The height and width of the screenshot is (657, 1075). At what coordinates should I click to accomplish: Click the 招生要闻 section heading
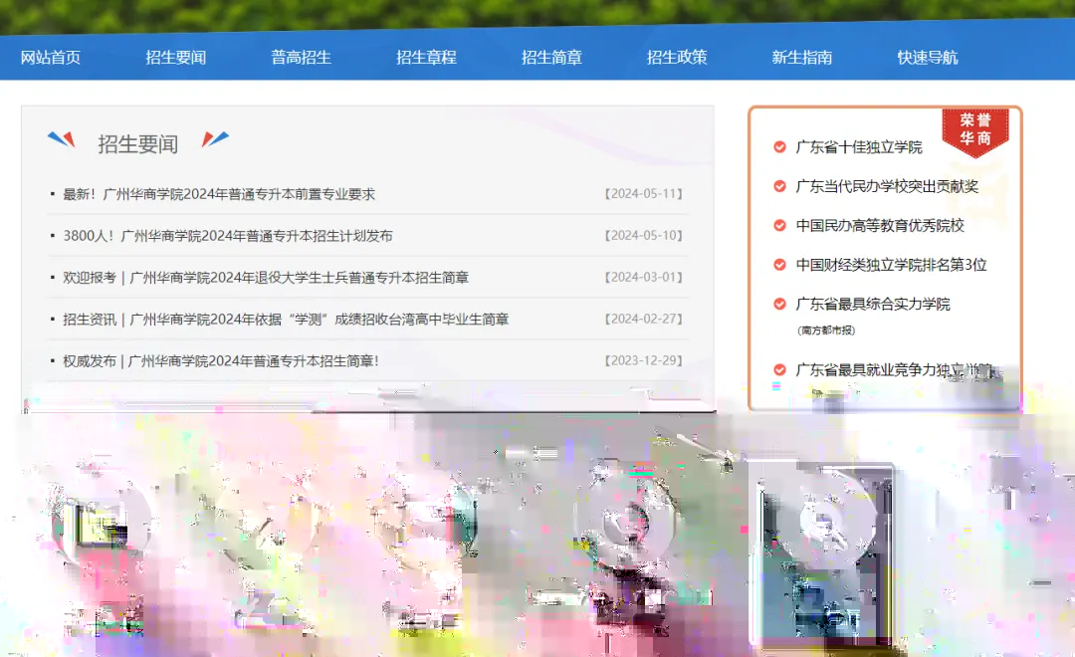pos(137,144)
